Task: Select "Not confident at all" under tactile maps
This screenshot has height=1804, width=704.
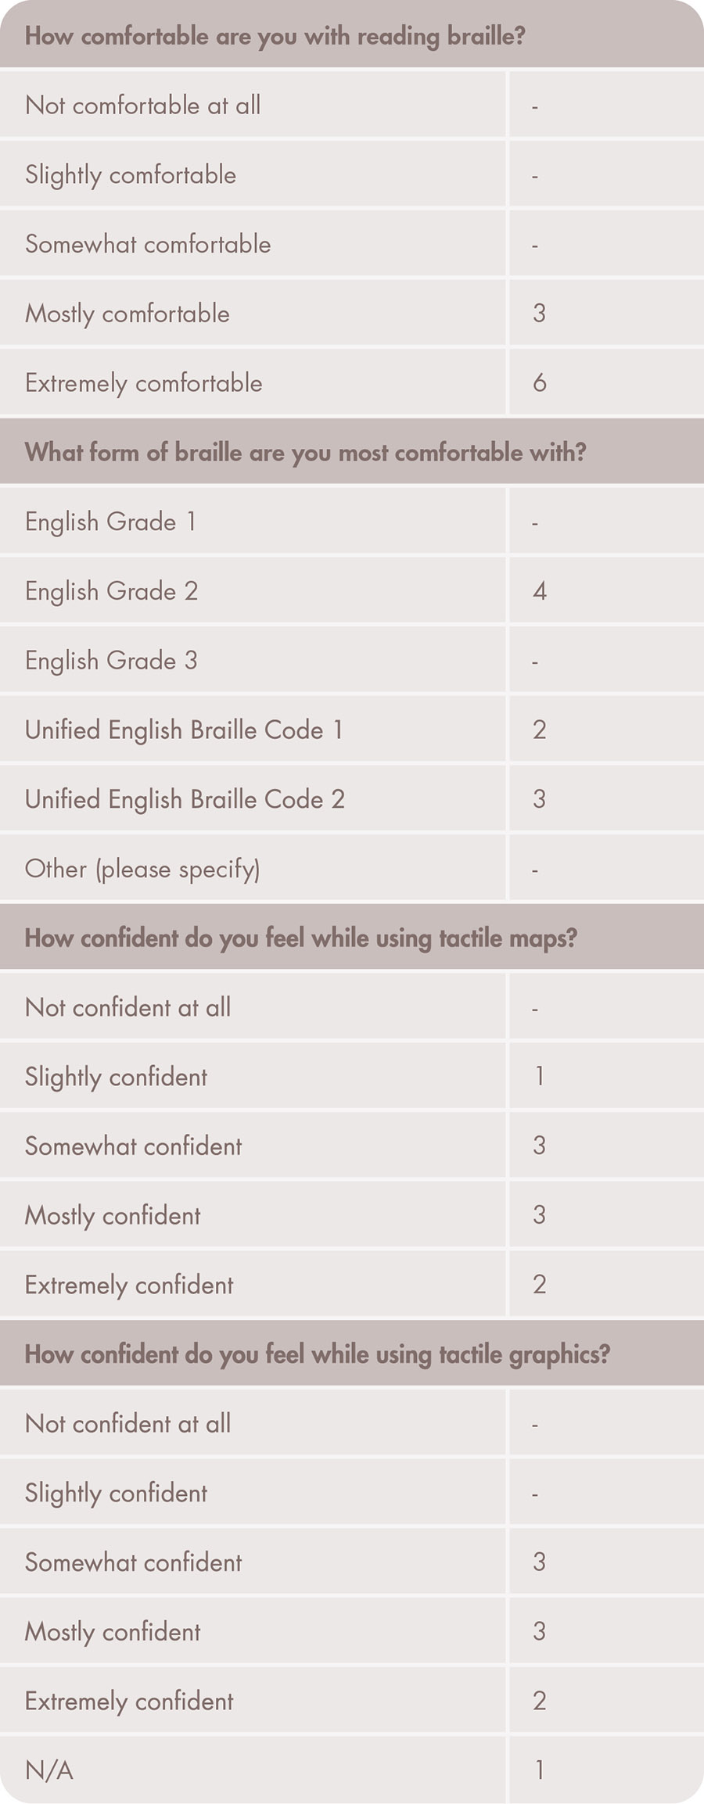Action: (x=128, y=1007)
